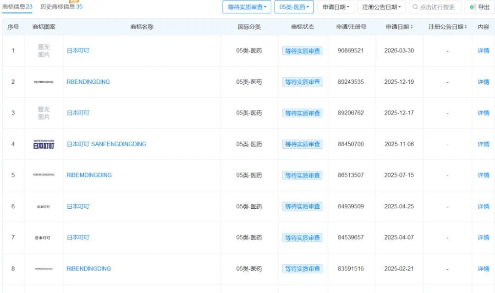Sort by the 申请日期 column header arrows
The height and width of the screenshot is (293, 495).
tap(411, 27)
